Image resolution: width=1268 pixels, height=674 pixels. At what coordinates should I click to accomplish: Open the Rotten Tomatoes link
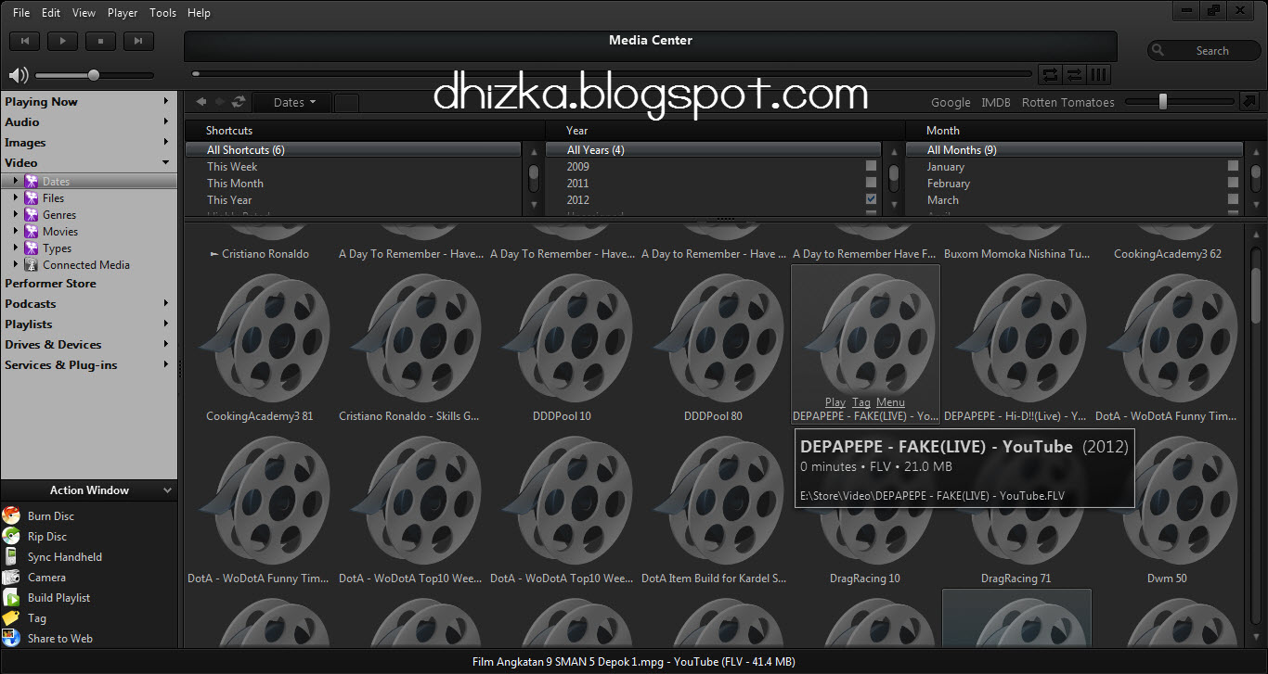[1067, 103]
